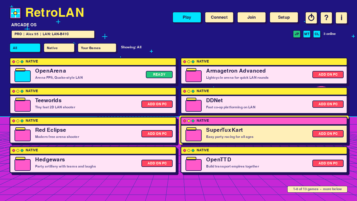Open the Join tab
This screenshot has height=201, width=357.
click(252, 17)
